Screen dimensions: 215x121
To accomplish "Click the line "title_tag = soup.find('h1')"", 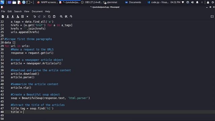I will [32, 109].
